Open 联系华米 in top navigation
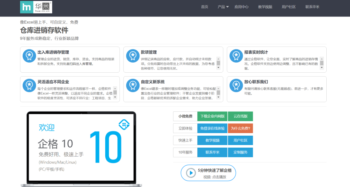Viewport: 350px width, 187px height. tap(312, 7)
